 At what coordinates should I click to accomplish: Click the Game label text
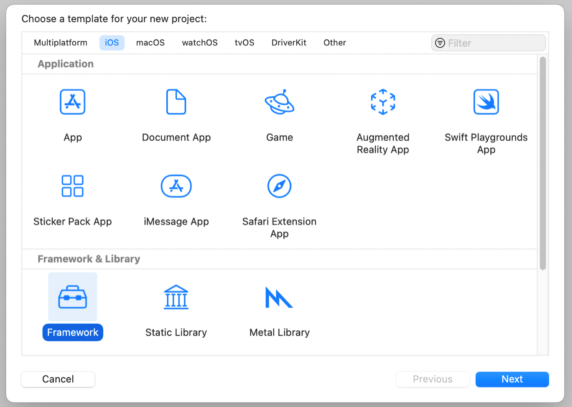pos(279,137)
